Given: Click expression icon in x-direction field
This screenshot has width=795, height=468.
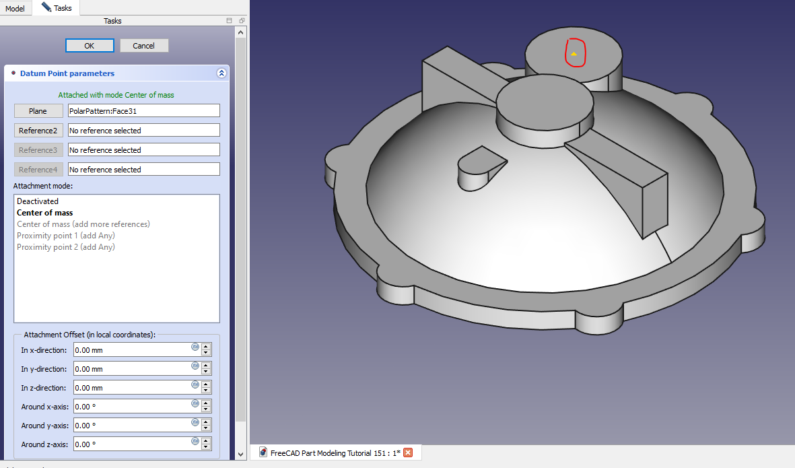Looking at the screenshot, I should 195,347.
